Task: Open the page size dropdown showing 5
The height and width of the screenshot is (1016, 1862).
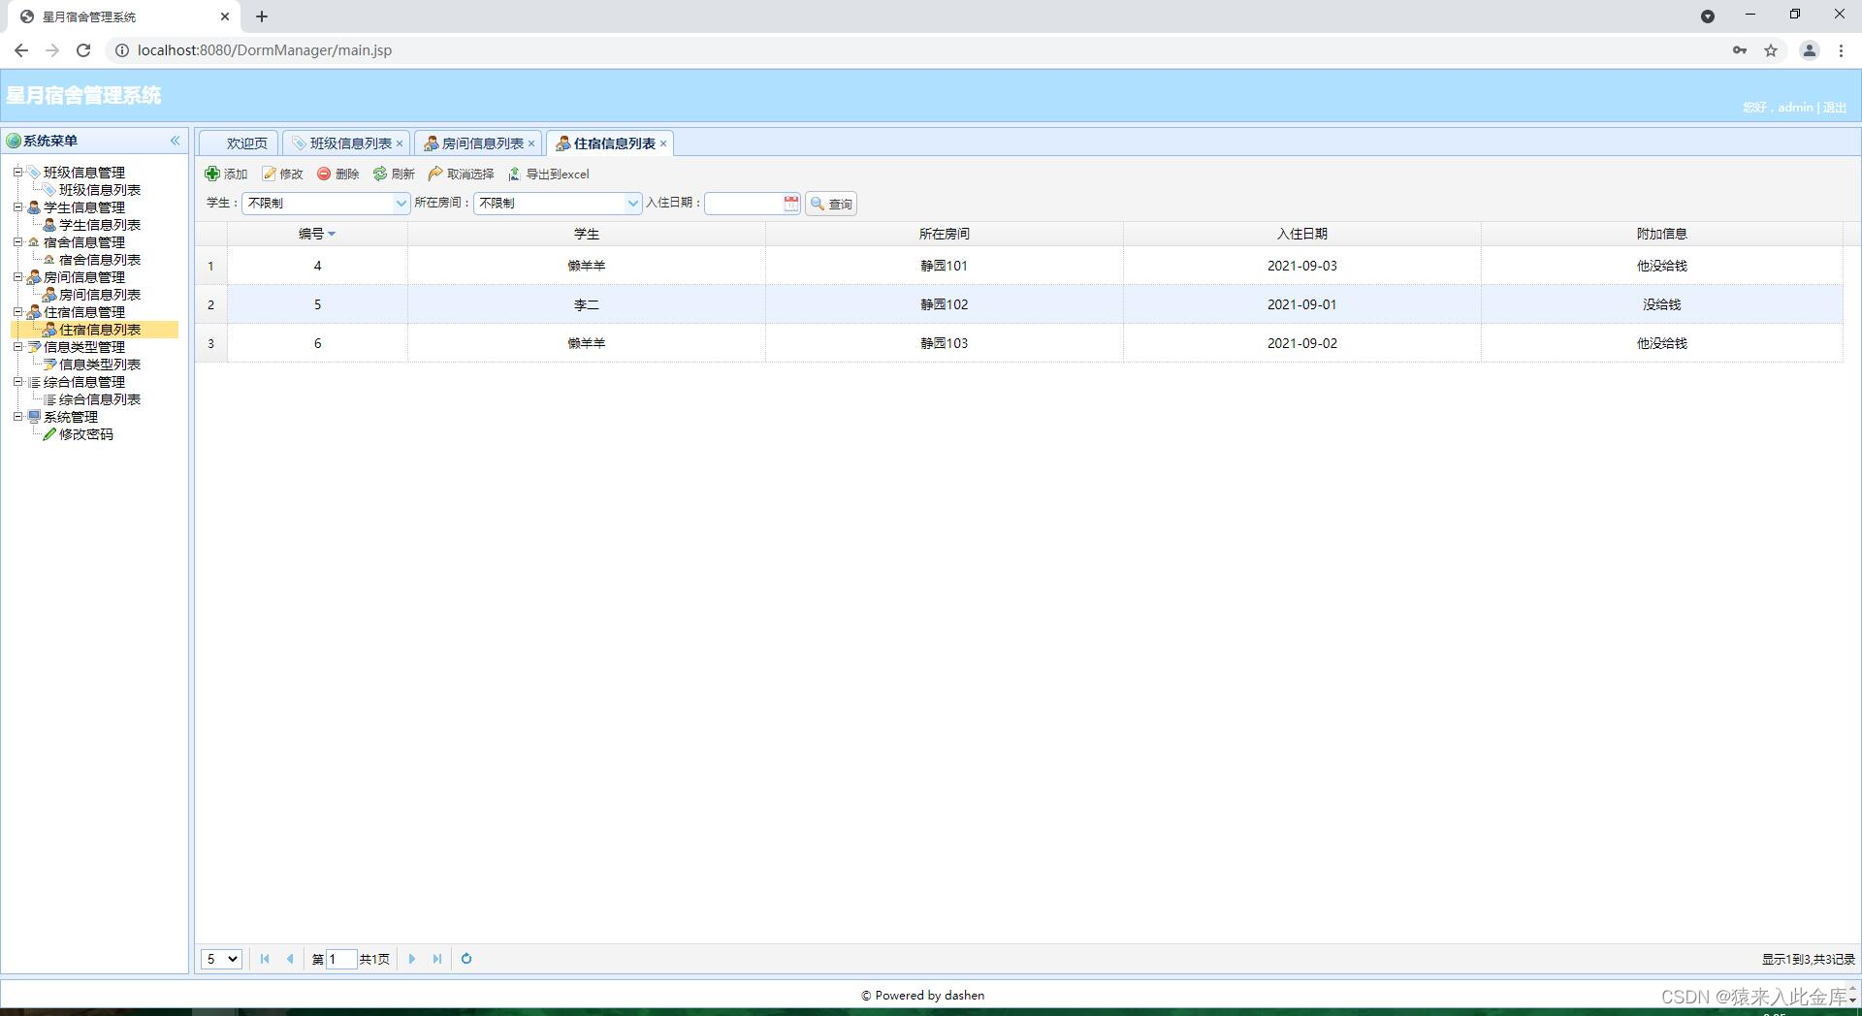Action: (x=221, y=959)
